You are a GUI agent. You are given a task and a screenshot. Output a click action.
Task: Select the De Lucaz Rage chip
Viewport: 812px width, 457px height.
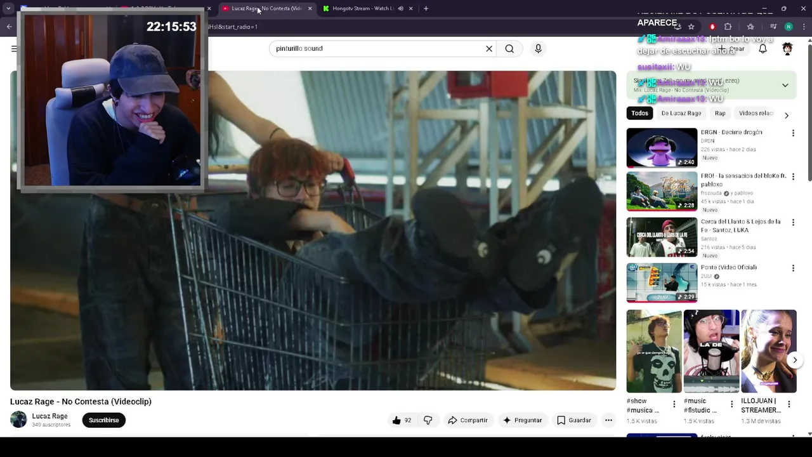click(x=681, y=113)
